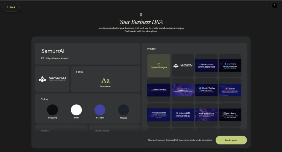
Task: Click the Fonts section label
Action: point(79,72)
